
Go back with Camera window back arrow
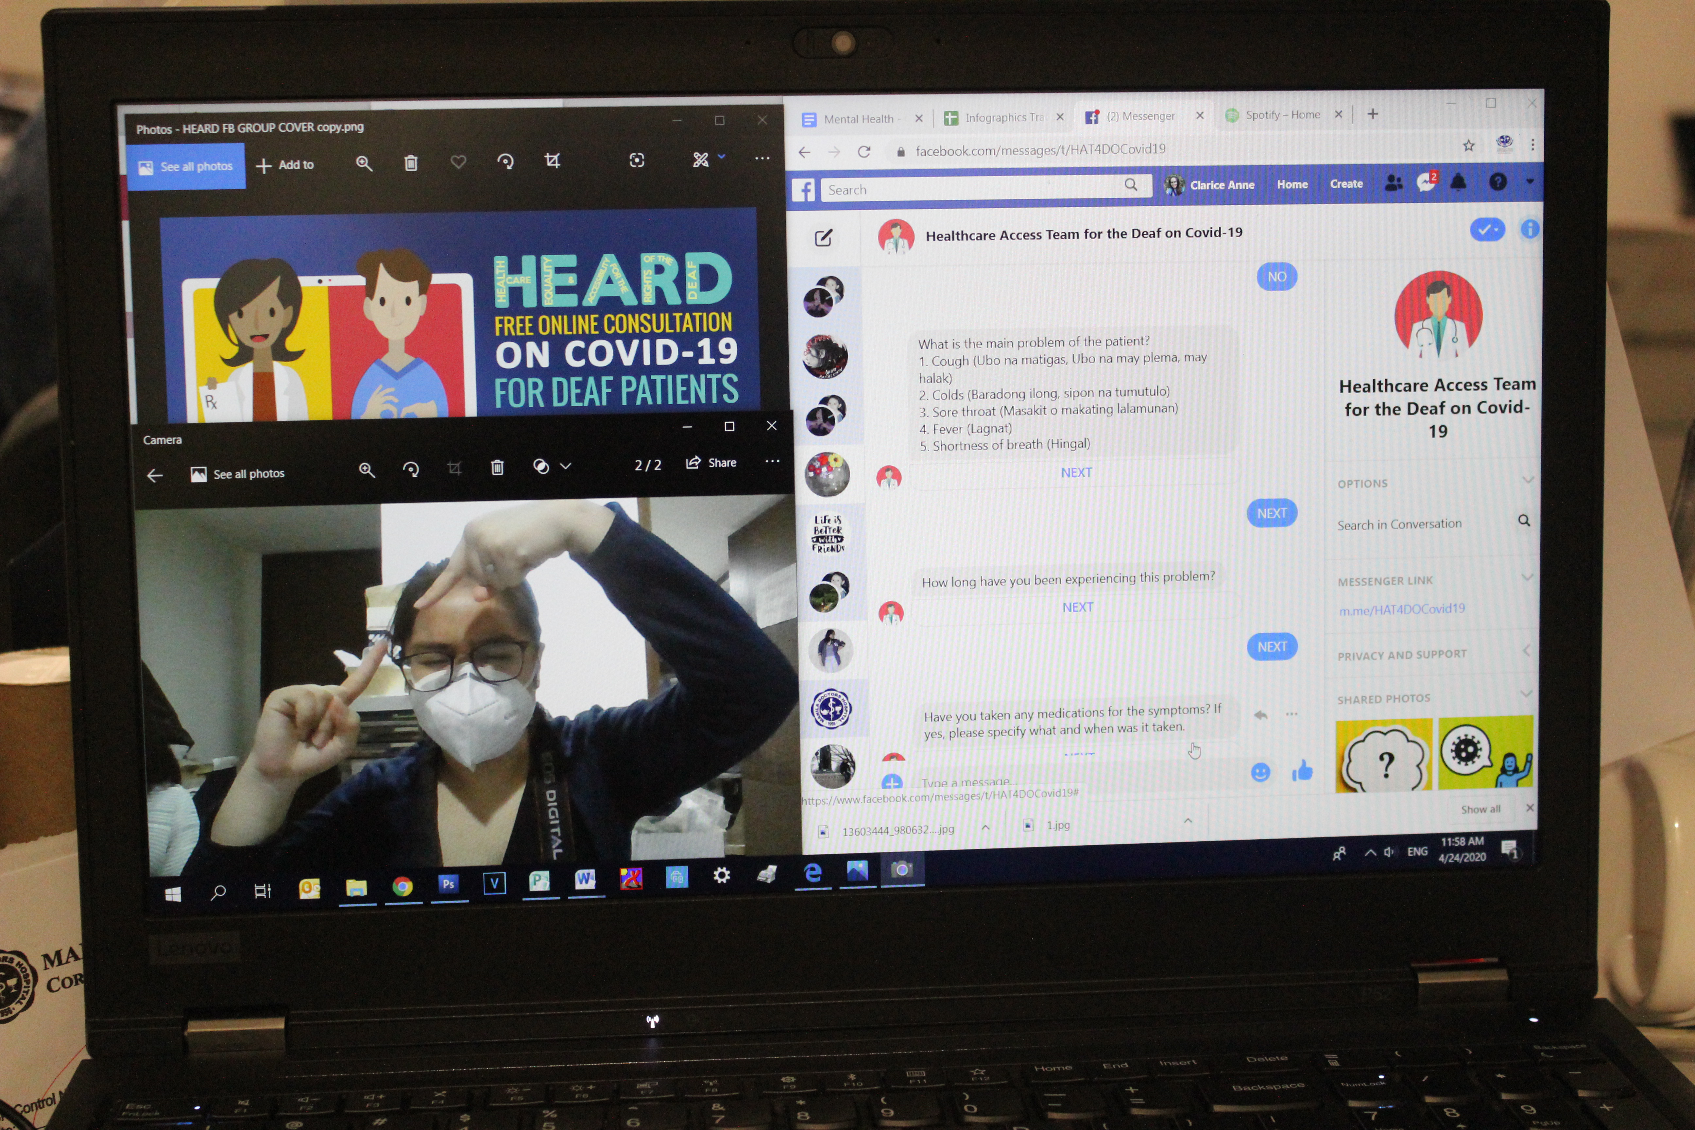[x=155, y=476]
